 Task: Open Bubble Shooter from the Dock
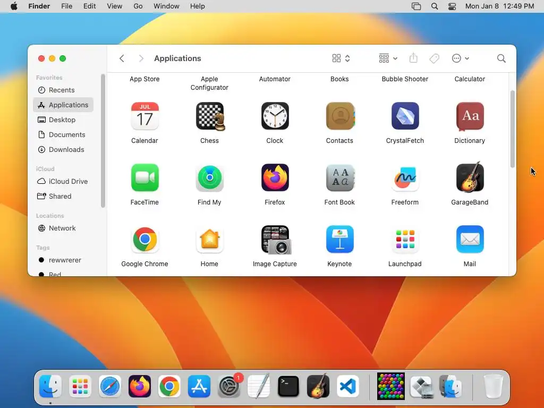pos(391,386)
